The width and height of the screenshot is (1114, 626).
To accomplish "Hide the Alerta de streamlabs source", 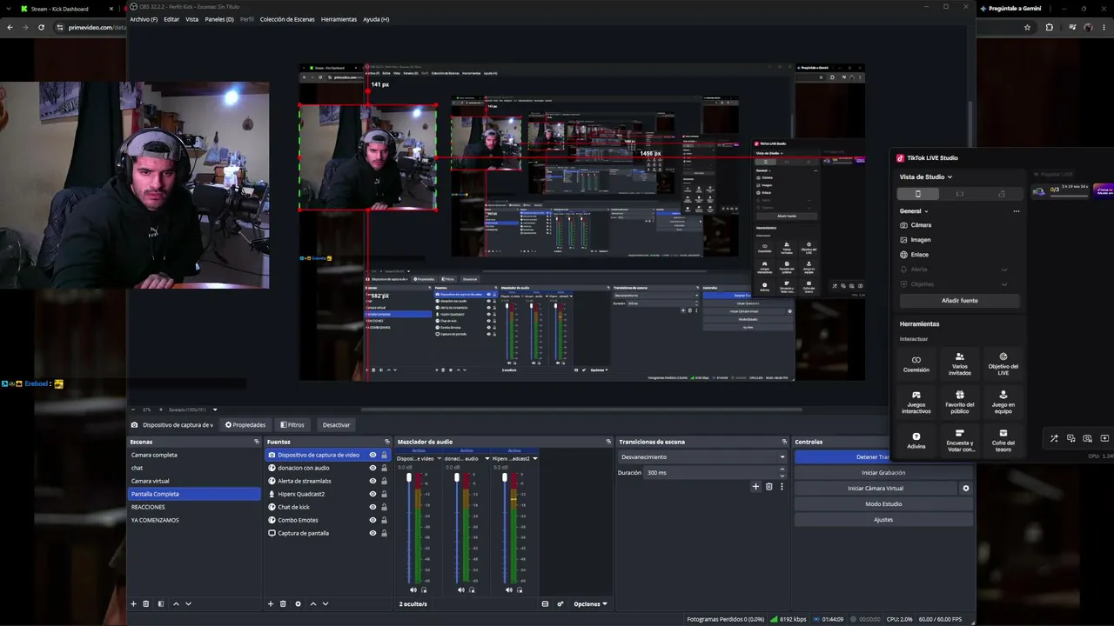I will [x=372, y=481].
